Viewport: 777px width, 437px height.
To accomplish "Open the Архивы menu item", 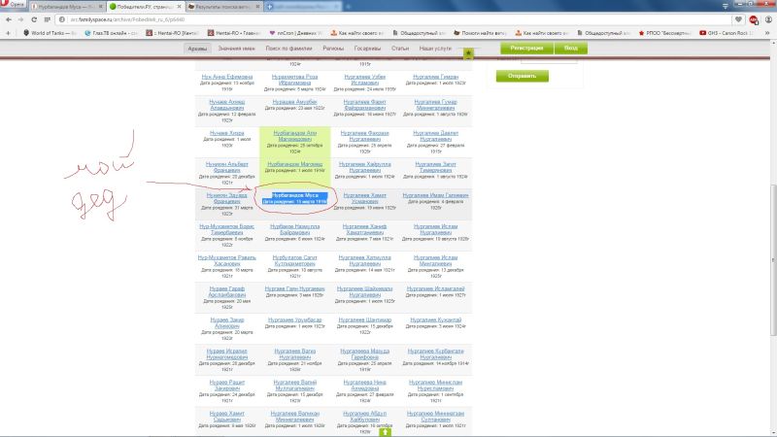I will click(x=197, y=49).
